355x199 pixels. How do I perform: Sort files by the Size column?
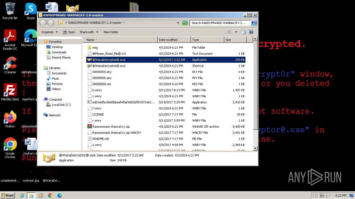pyautogui.click(x=235, y=40)
